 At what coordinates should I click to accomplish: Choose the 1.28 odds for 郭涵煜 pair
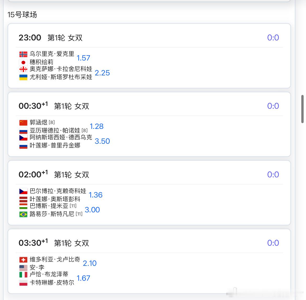pos(97,126)
